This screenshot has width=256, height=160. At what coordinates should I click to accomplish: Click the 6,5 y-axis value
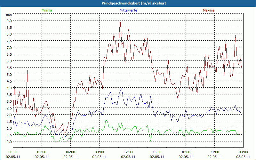[x=9, y=54]
